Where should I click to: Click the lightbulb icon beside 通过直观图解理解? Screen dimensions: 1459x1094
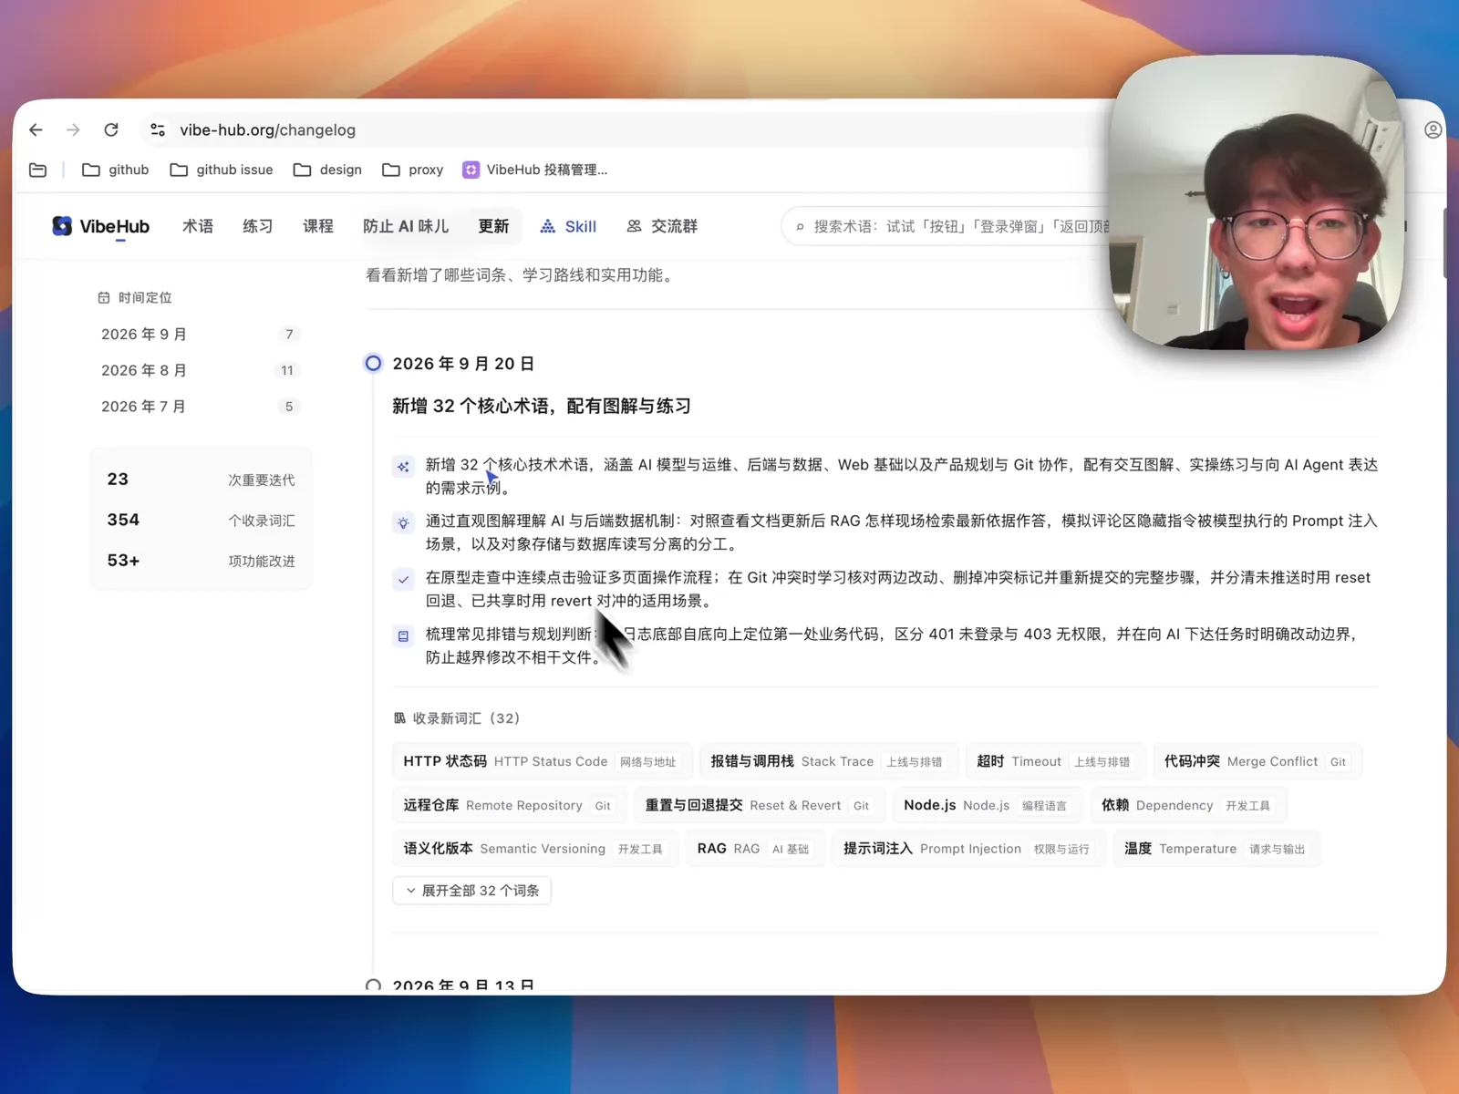tap(403, 523)
